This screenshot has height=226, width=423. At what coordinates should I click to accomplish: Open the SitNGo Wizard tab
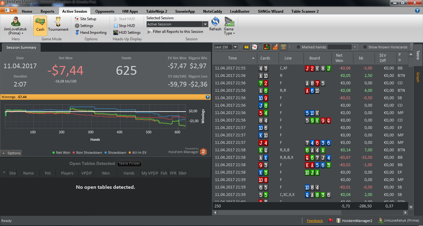tap(270, 11)
